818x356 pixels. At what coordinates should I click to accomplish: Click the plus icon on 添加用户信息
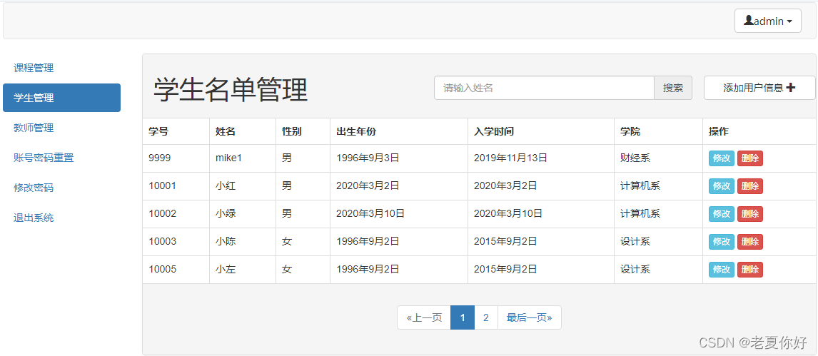coord(790,88)
